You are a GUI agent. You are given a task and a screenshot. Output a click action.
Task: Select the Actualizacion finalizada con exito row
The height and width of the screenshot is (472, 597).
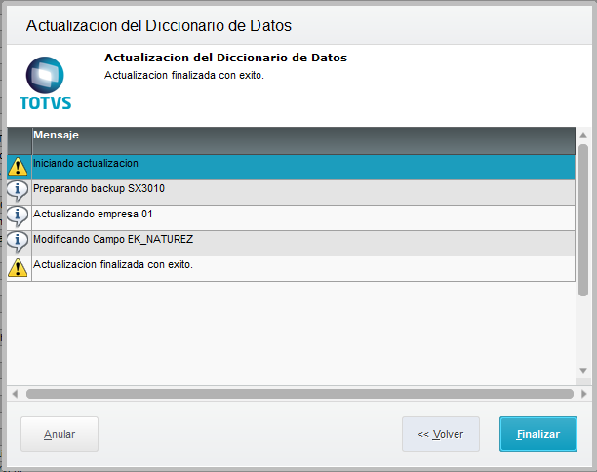tap(291, 269)
